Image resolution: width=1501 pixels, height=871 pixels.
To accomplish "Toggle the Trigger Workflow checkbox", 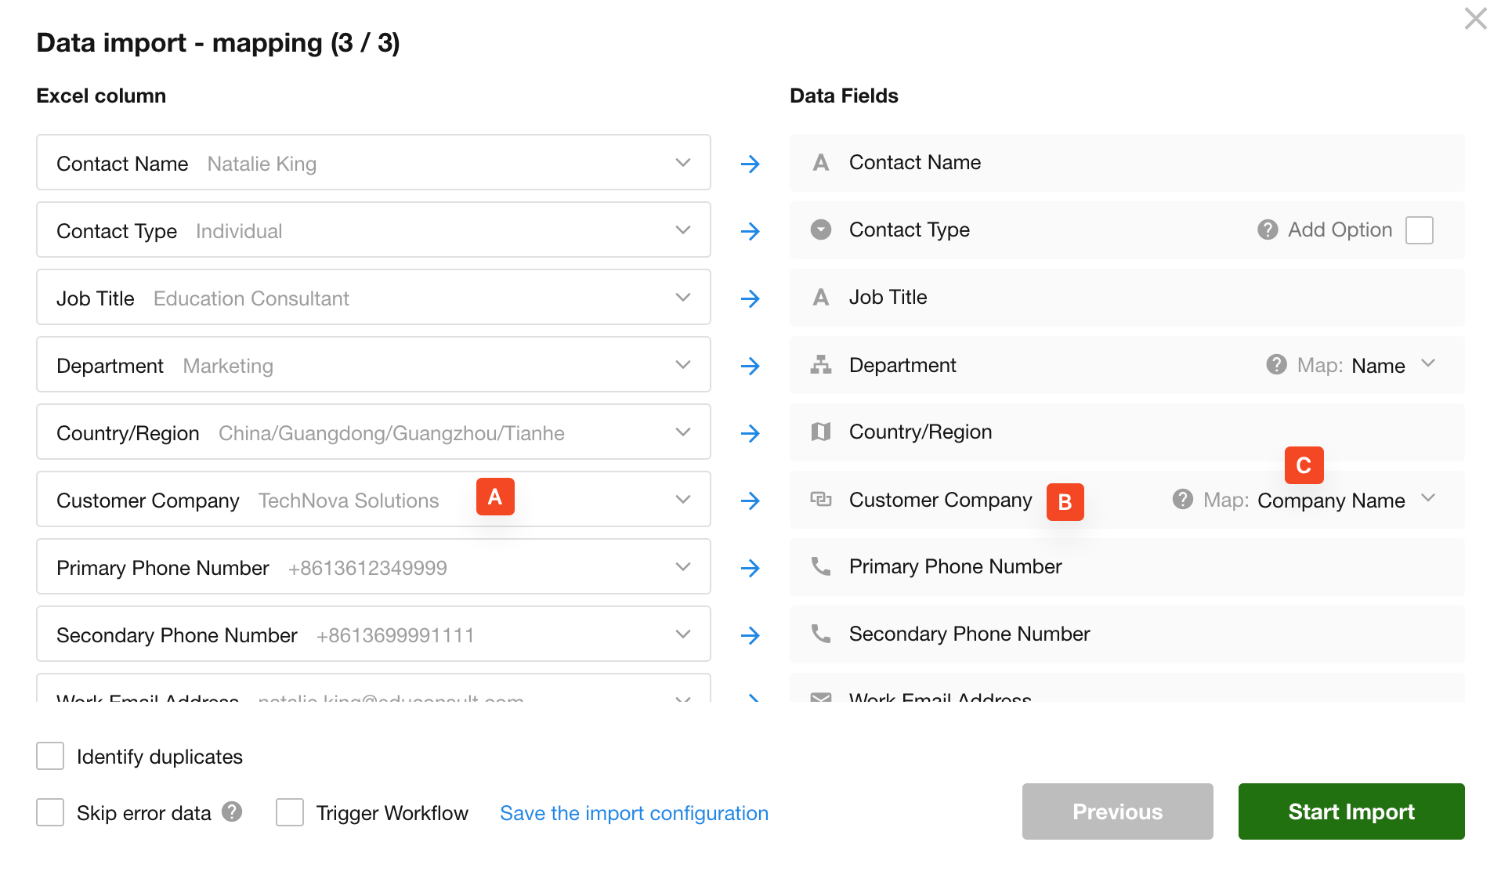I will [290, 812].
